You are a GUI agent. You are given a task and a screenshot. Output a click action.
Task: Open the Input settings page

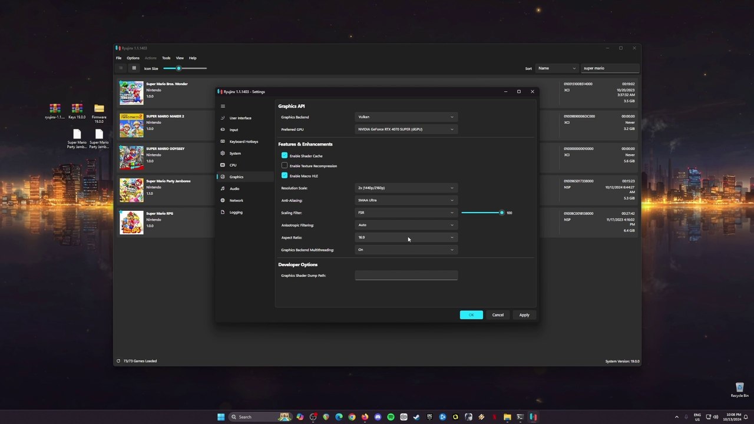(x=234, y=130)
